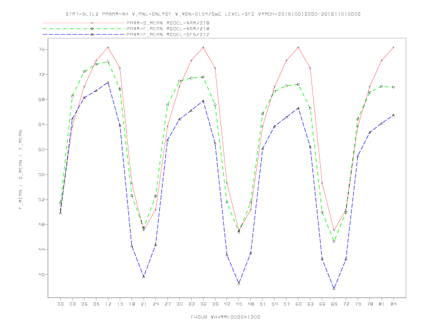Select legend entry PARM=F_MEAN MODEL=GFS/212

point(168,35)
